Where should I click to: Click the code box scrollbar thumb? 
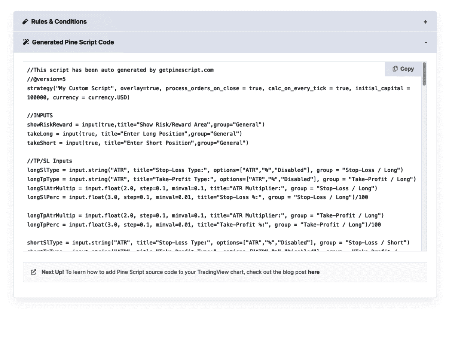click(424, 74)
